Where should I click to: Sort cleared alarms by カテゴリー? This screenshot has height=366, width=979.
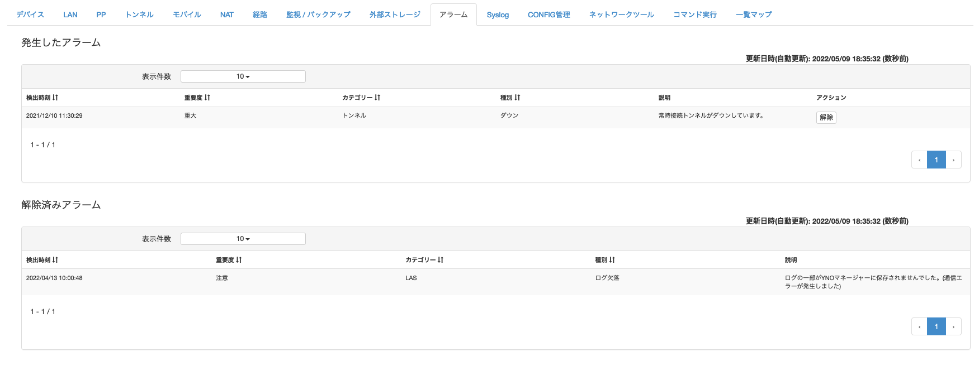pyautogui.click(x=424, y=260)
